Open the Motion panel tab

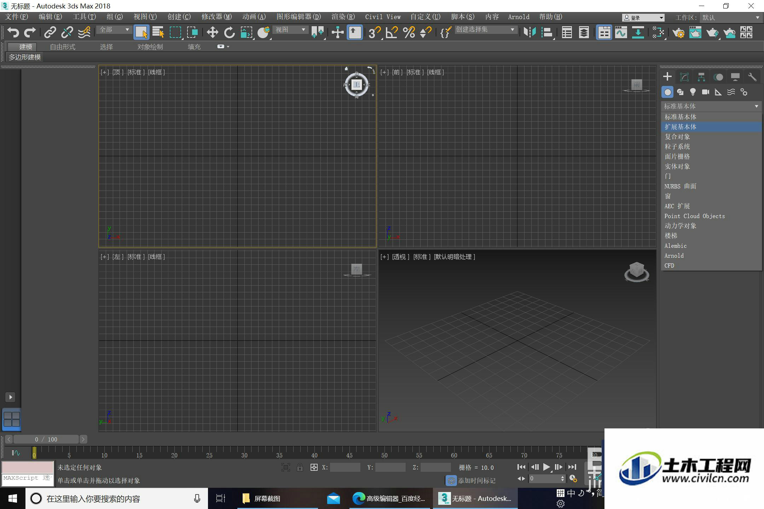[718, 77]
